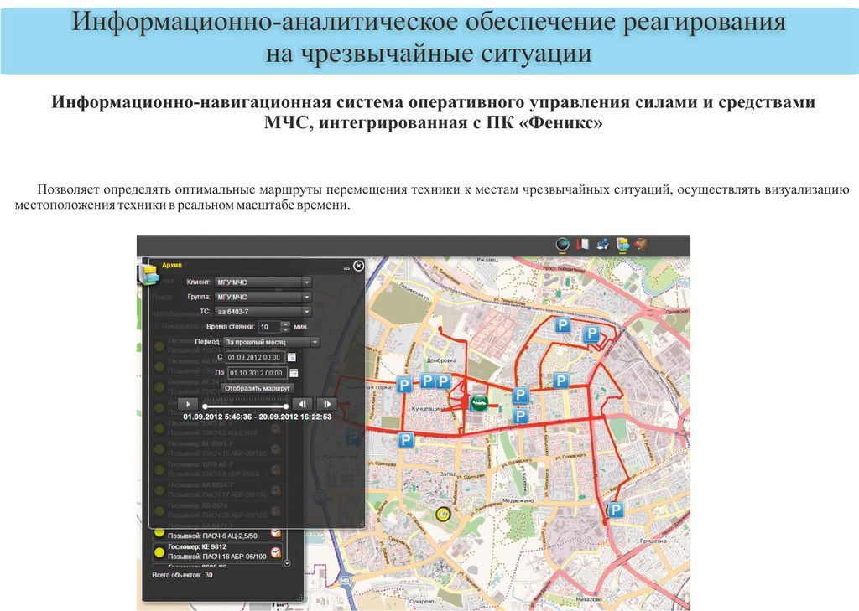The height and width of the screenshot is (611, 859).
Task: Click the green vehicle marker on map
Action: coord(479,401)
